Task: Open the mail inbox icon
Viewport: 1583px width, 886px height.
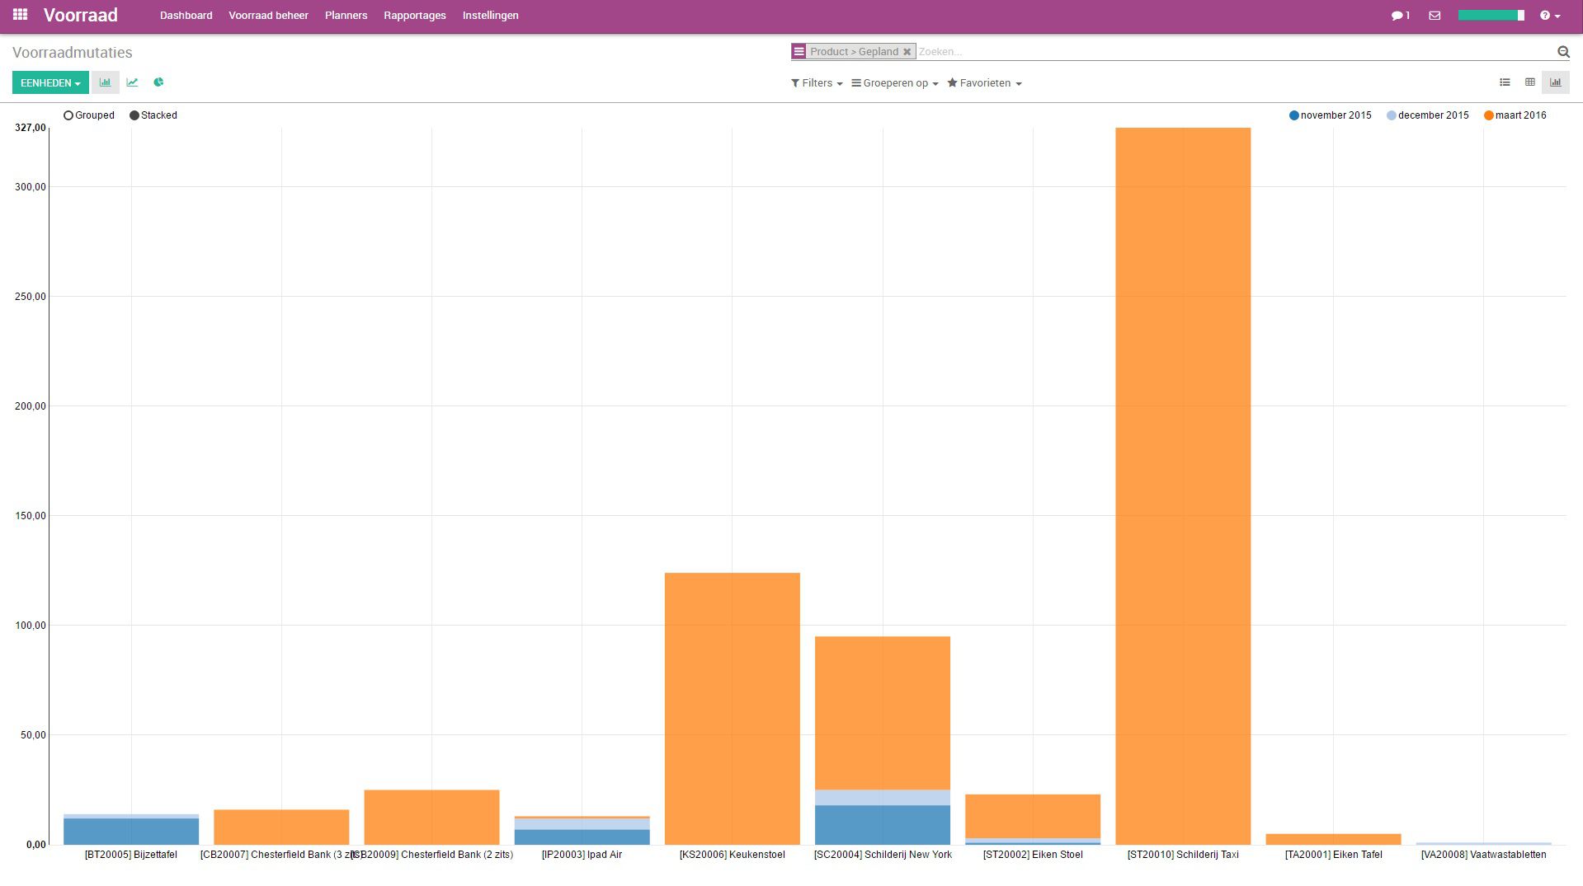Action: [x=1435, y=16]
